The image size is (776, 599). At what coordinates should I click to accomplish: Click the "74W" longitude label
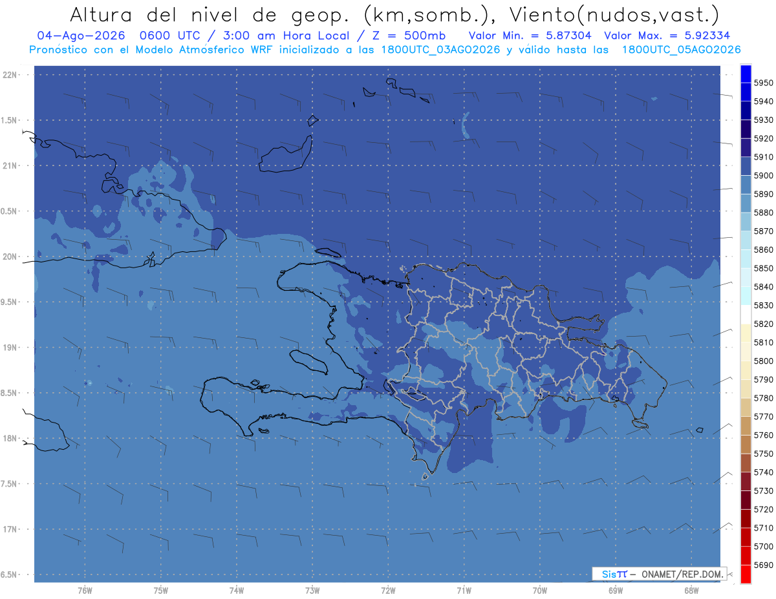point(237,591)
